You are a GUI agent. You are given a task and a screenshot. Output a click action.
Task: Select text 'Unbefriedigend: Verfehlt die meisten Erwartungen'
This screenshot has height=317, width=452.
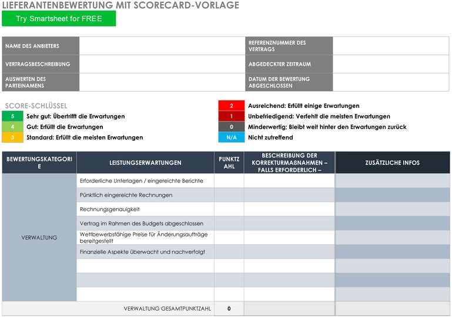pos(319,116)
